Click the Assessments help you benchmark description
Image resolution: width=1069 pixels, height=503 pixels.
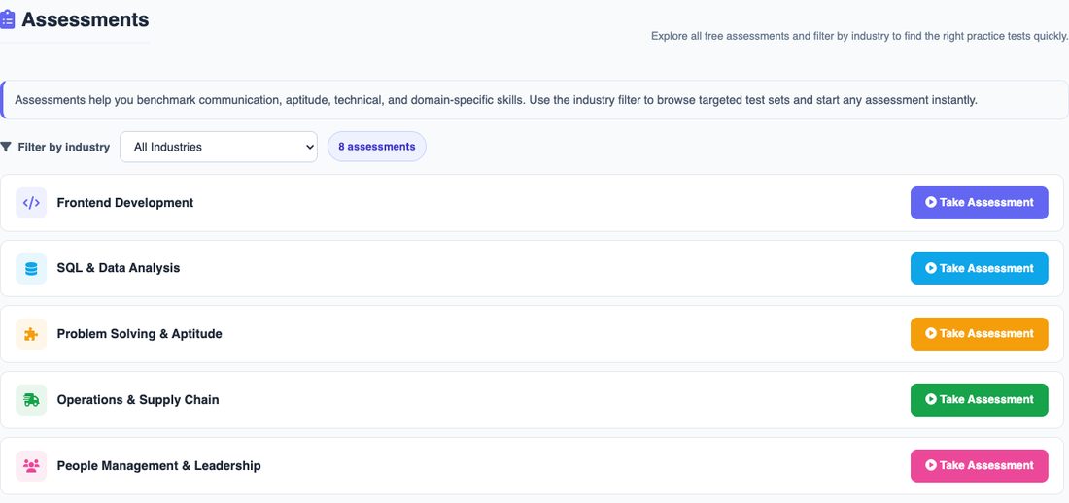496,100
